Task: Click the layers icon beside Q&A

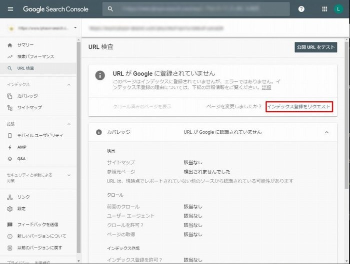Action: 10,159
